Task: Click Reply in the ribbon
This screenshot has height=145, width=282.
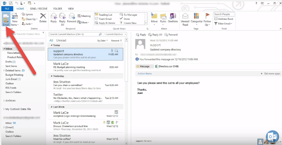Action: (53, 18)
